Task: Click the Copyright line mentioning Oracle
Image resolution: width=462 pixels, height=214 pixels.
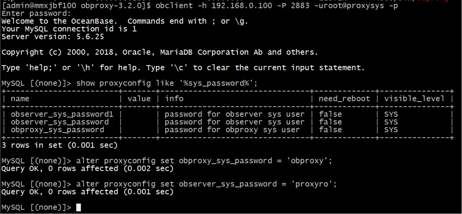Action: pyautogui.click(x=159, y=52)
